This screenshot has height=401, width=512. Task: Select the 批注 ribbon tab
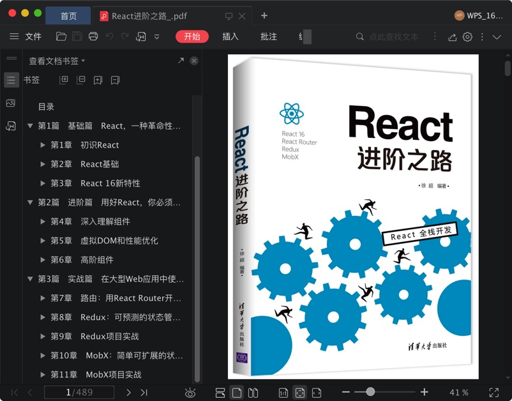click(269, 36)
